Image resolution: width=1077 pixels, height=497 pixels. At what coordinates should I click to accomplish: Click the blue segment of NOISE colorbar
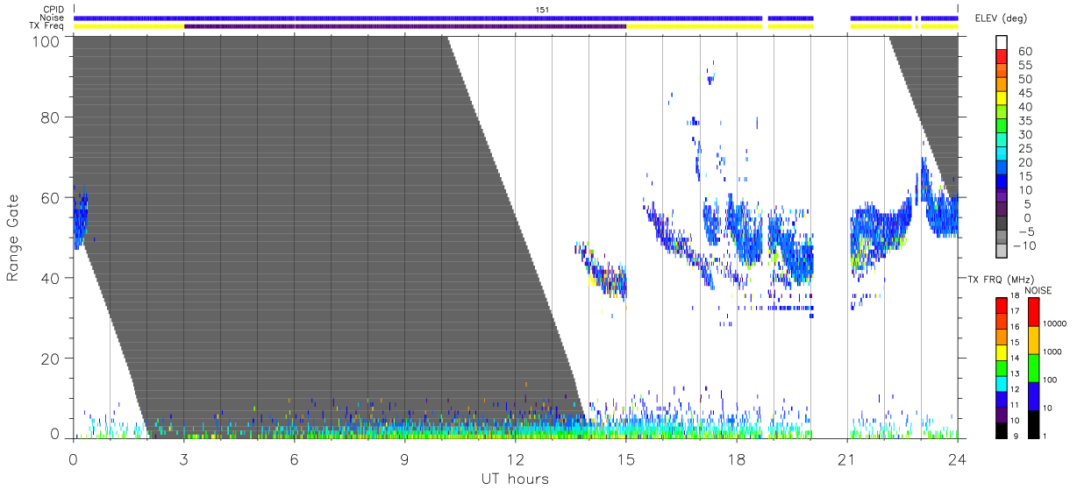click(1032, 394)
